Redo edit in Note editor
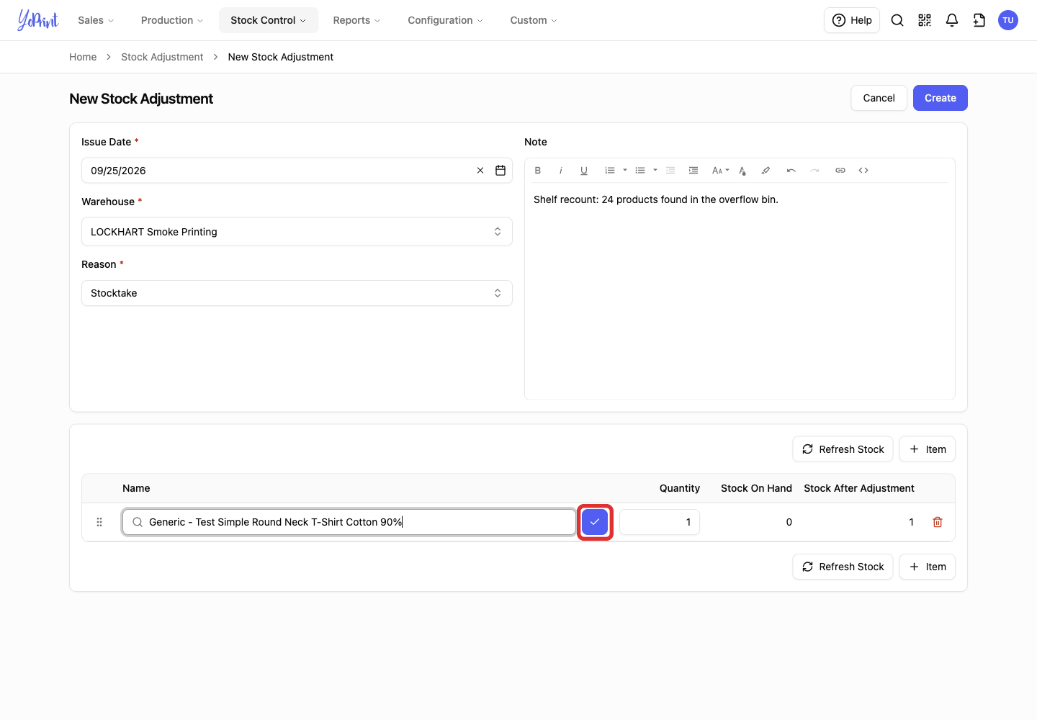 [x=814, y=171]
